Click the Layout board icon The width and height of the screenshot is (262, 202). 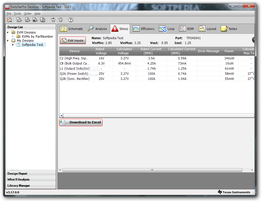(202, 29)
